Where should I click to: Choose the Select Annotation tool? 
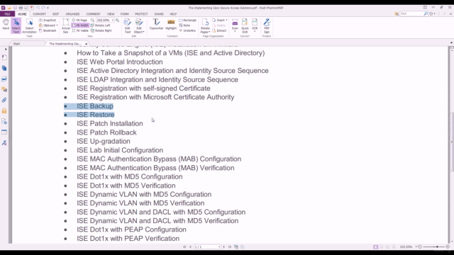(29, 25)
